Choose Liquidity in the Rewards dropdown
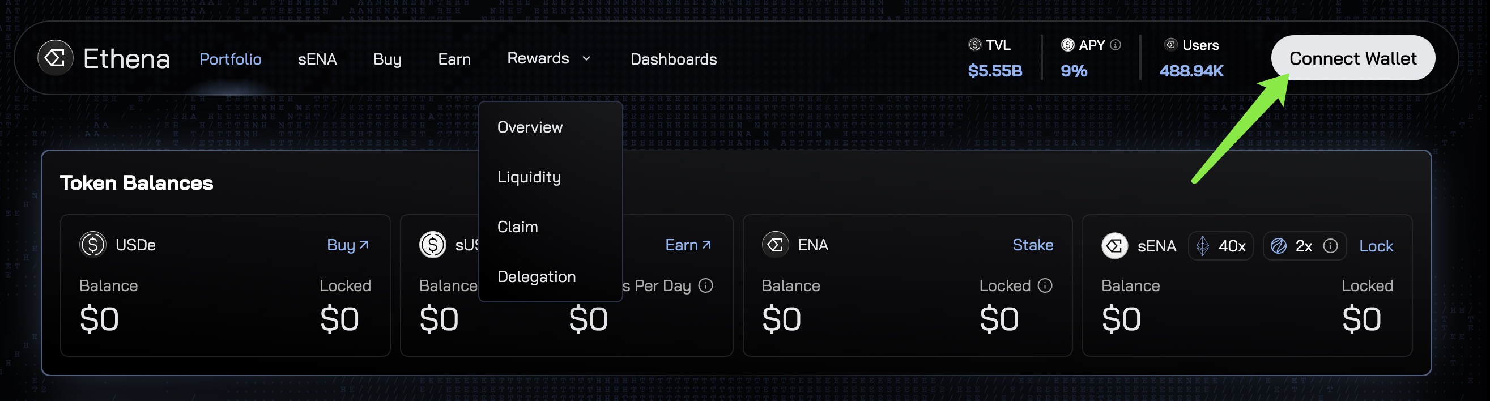The image size is (1490, 401). pyautogui.click(x=529, y=177)
